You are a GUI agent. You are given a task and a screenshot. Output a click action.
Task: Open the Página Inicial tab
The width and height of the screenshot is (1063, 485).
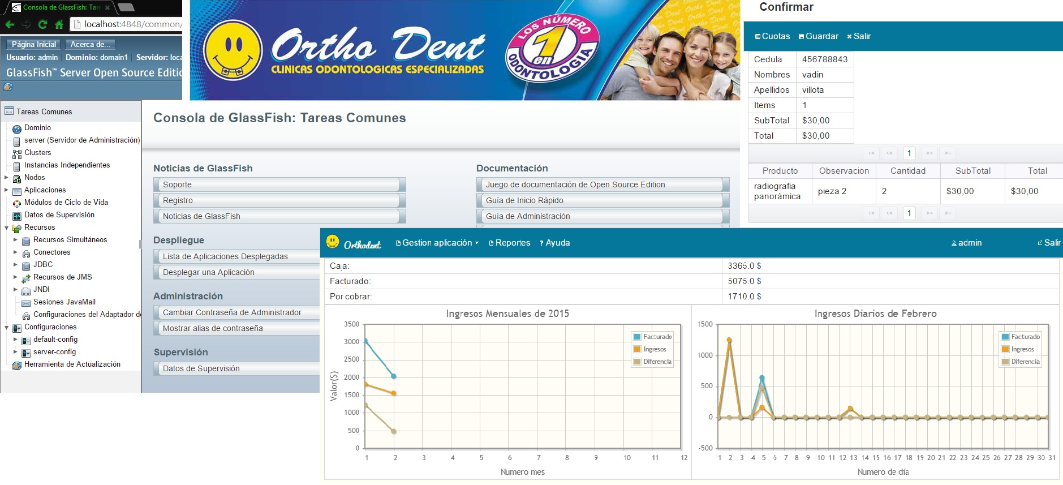pos(34,44)
